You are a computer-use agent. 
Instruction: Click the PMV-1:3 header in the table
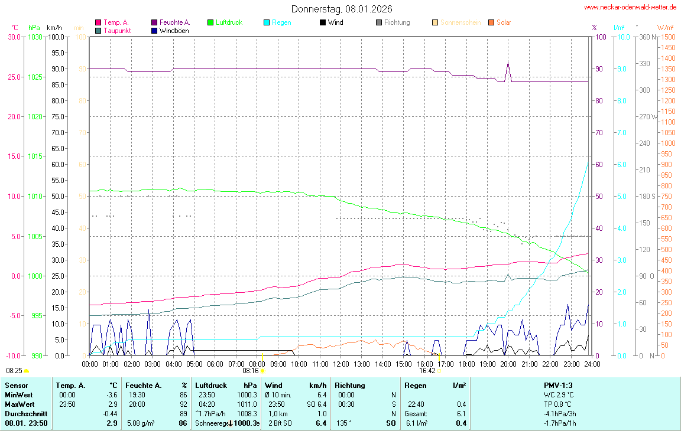[559, 385]
